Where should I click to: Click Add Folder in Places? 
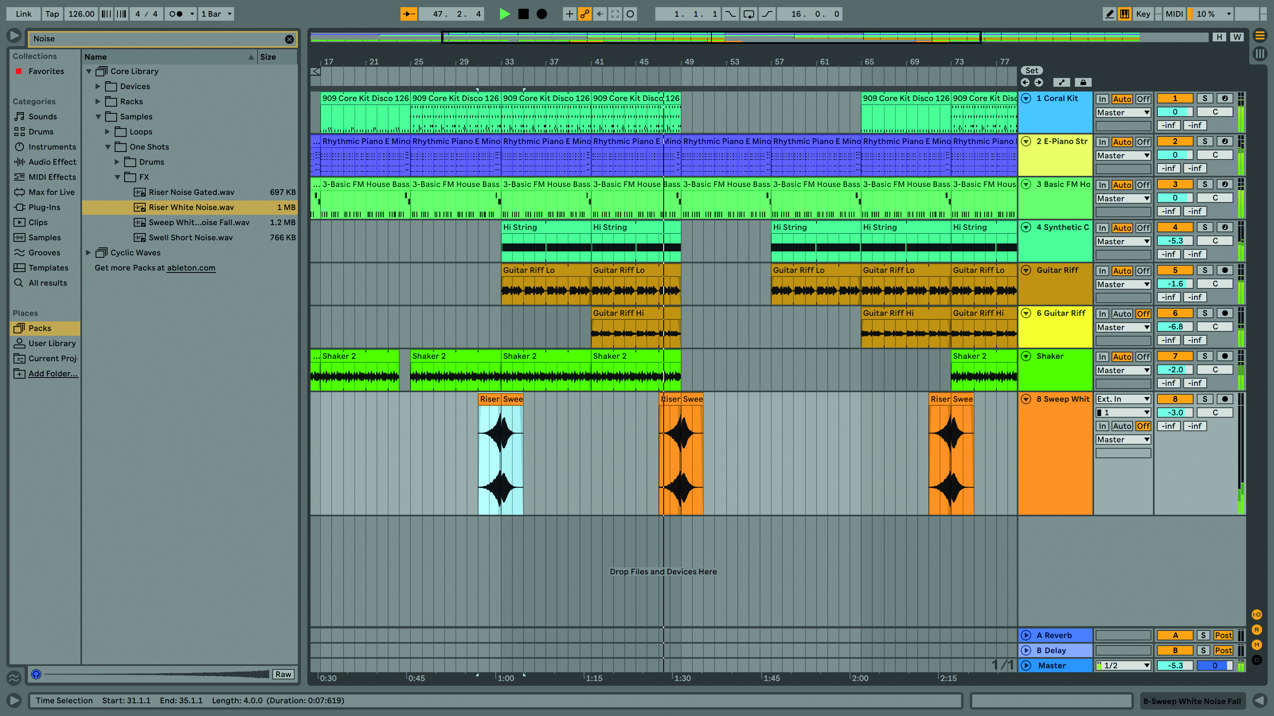[x=53, y=374]
